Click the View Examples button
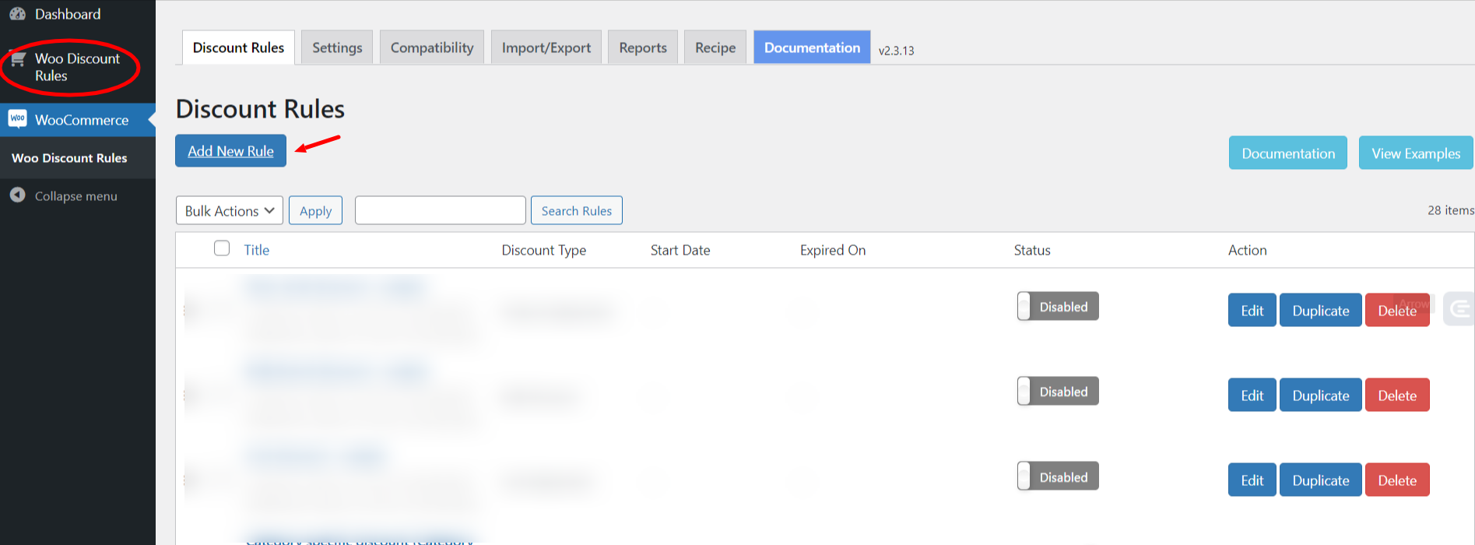The width and height of the screenshot is (1475, 545). (x=1416, y=153)
